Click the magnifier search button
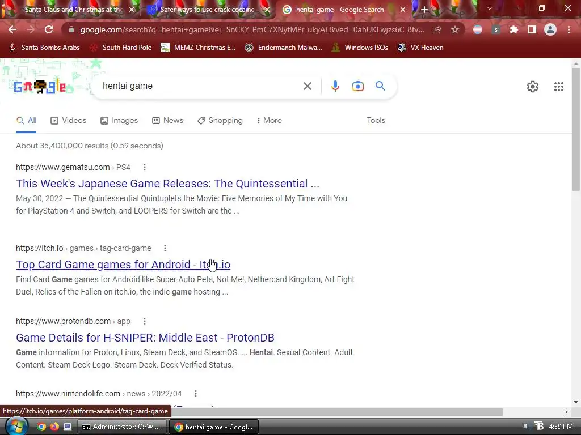581x435 pixels. (380, 86)
